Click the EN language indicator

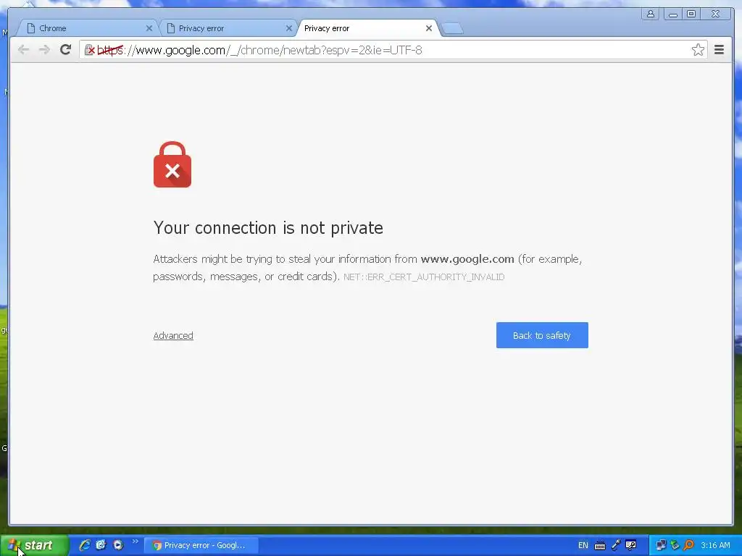click(583, 545)
